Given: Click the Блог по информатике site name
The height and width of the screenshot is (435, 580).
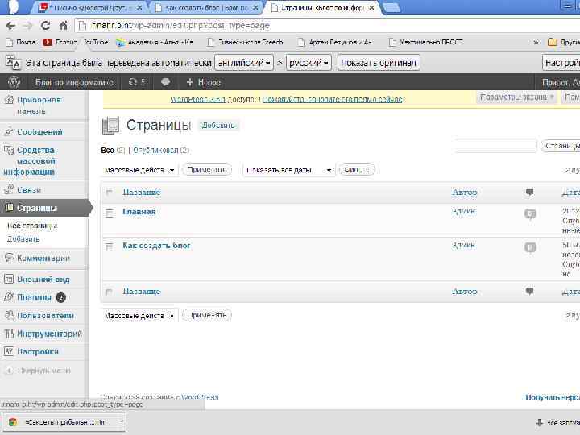Looking at the screenshot, I should 74,82.
